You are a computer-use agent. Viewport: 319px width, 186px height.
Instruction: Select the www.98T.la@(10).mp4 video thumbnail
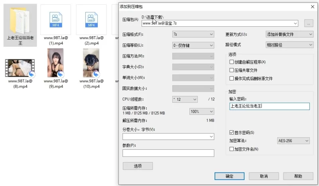tap(91, 63)
